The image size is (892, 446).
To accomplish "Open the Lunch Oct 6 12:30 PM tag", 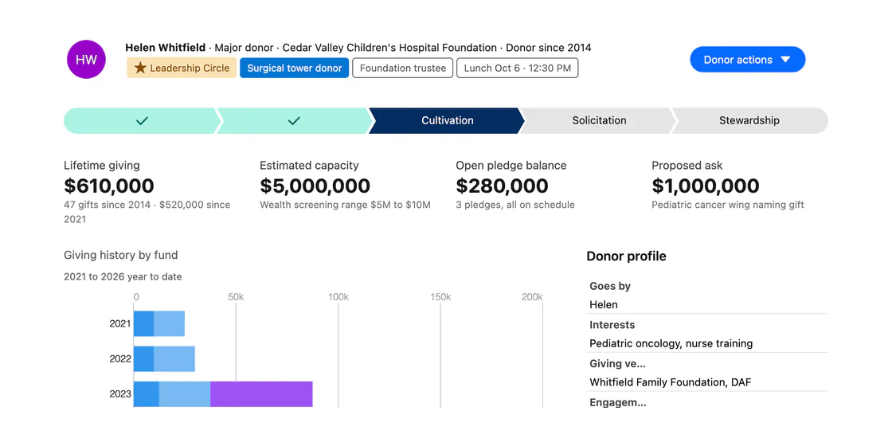I will tap(518, 68).
